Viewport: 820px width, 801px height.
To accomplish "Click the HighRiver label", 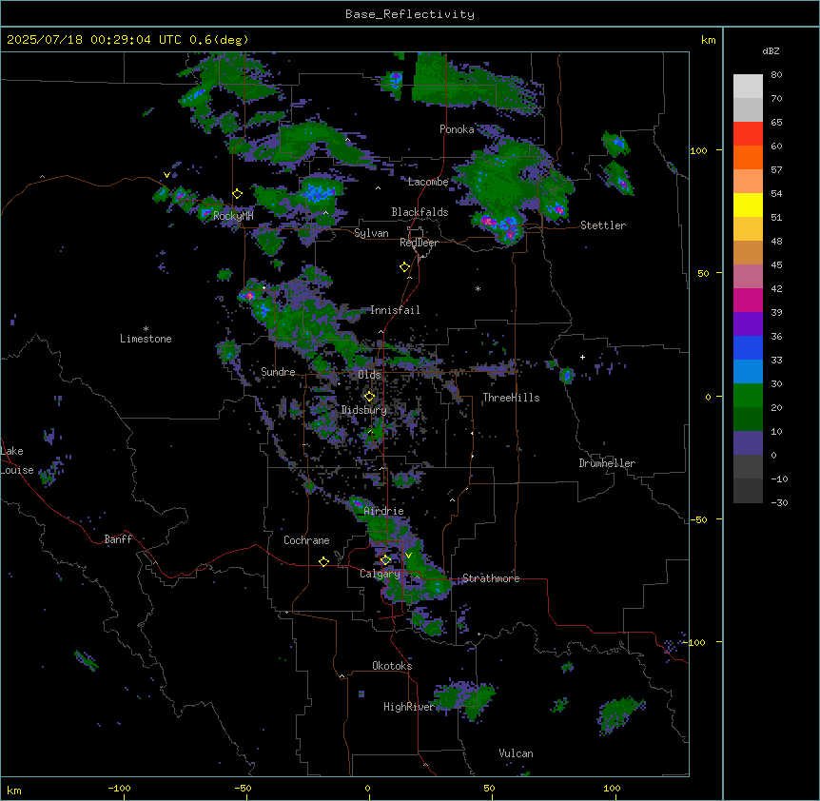I will pos(409,707).
